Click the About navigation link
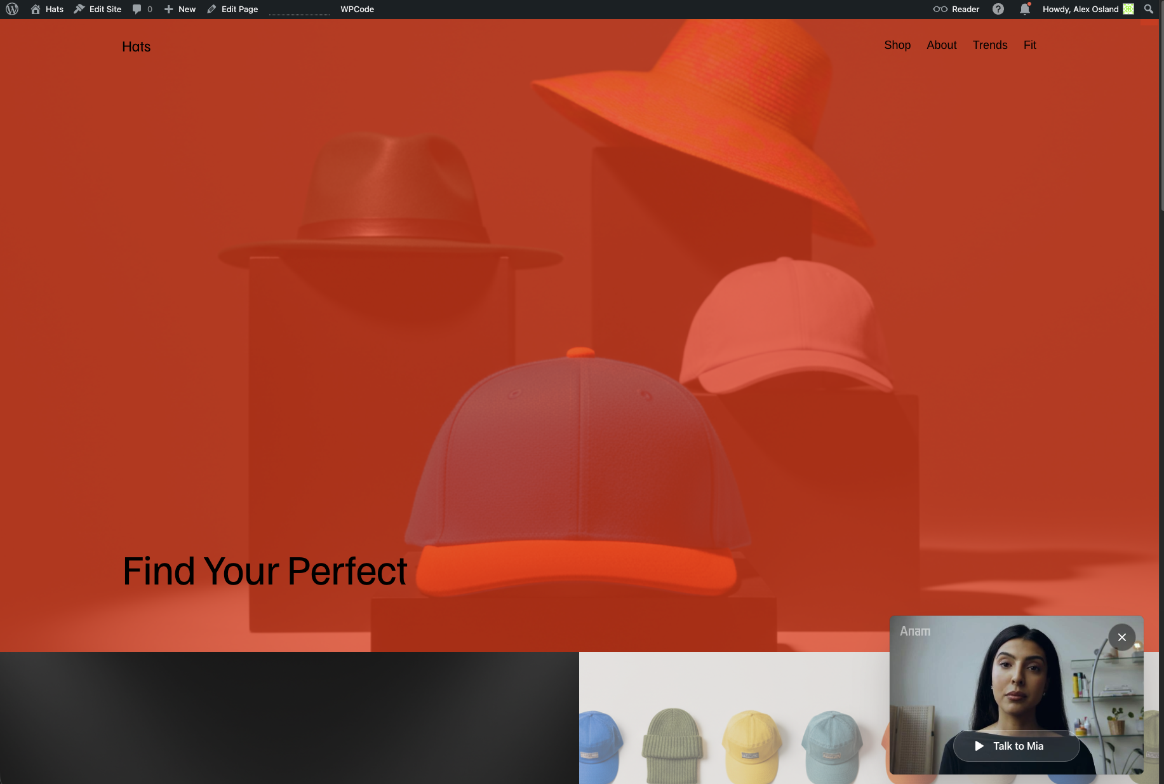 point(941,45)
